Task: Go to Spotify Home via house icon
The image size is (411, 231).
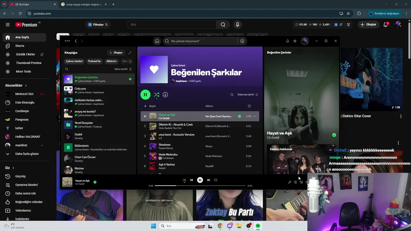Action: [157, 41]
